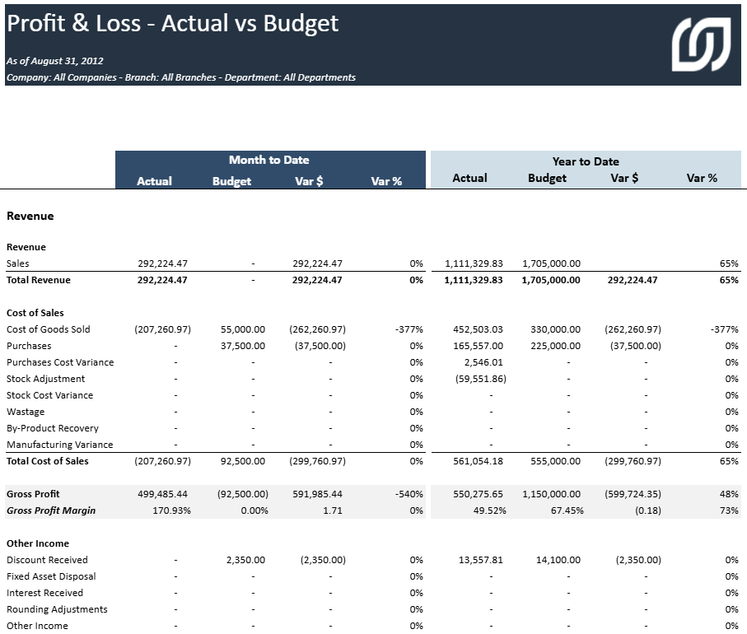
Task: Select the Manufacturing Variance row label
Action: 60,445
